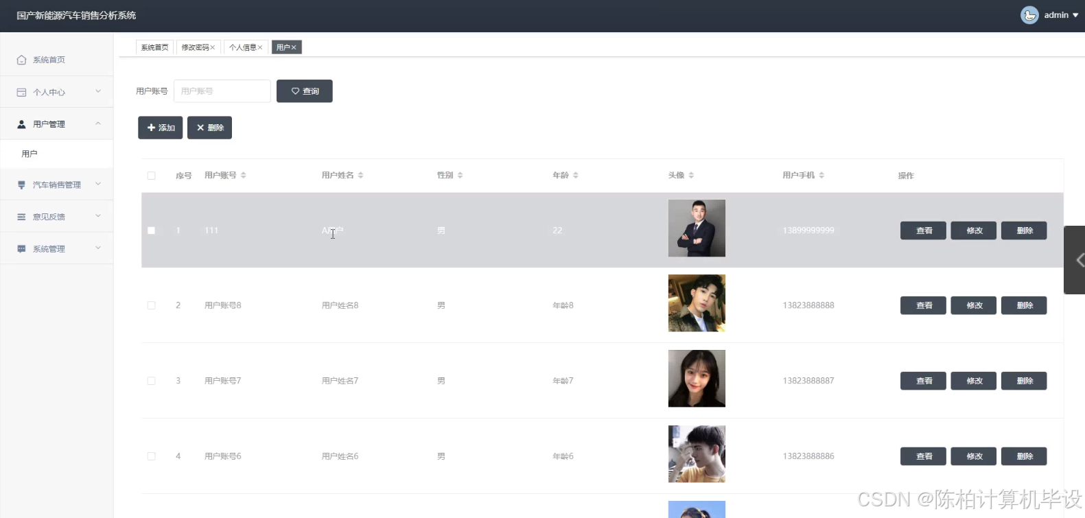This screenshot has height=518, width=1085.
Task: Click the 用户姓名6 cell
Action: tap(340, 456)
